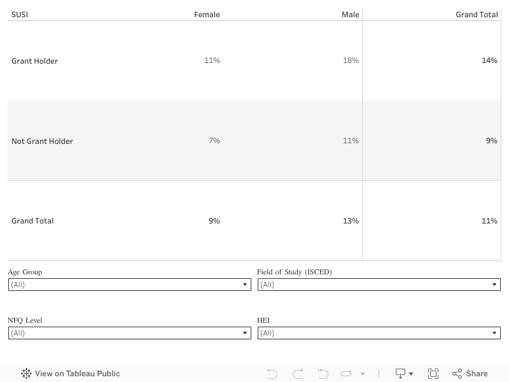Enter full screen mode
This screenshot has height=382, width=509.
click(433, 374)
